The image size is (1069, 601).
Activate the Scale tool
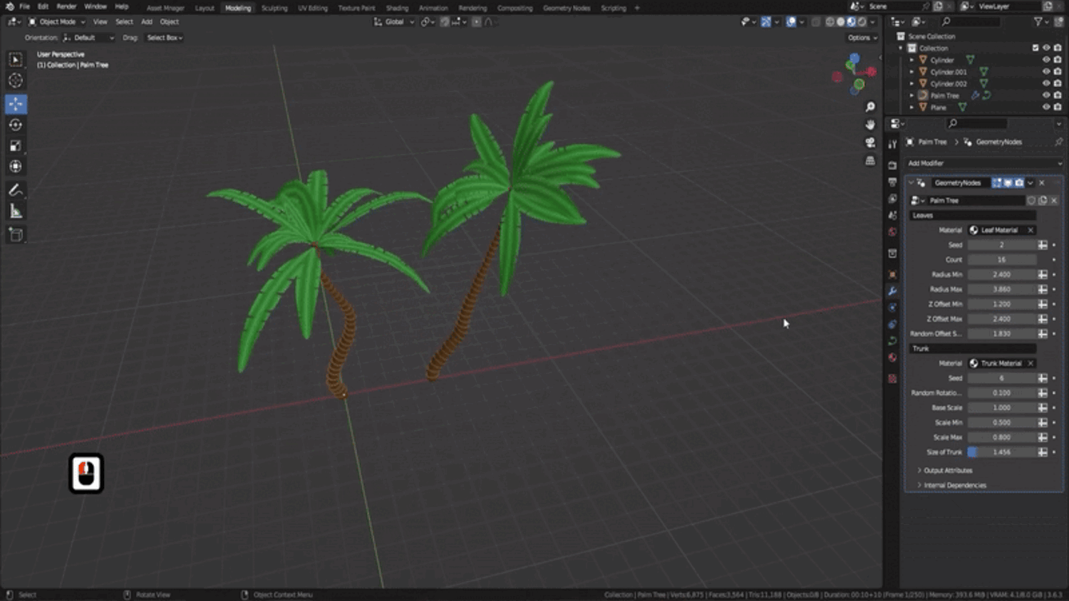click(x=16, y=146)
